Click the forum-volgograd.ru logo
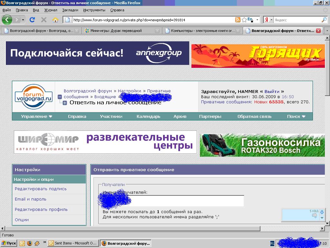The image size is (330, 248). [x=34, y=97]
